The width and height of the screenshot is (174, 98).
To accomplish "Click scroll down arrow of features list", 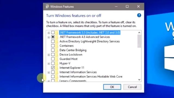I will [x=139, y=80].
